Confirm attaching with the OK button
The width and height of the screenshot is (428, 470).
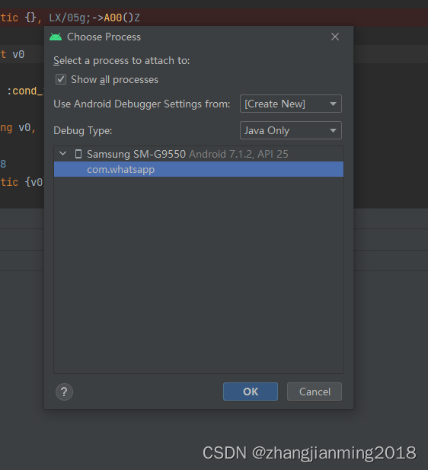251,392
